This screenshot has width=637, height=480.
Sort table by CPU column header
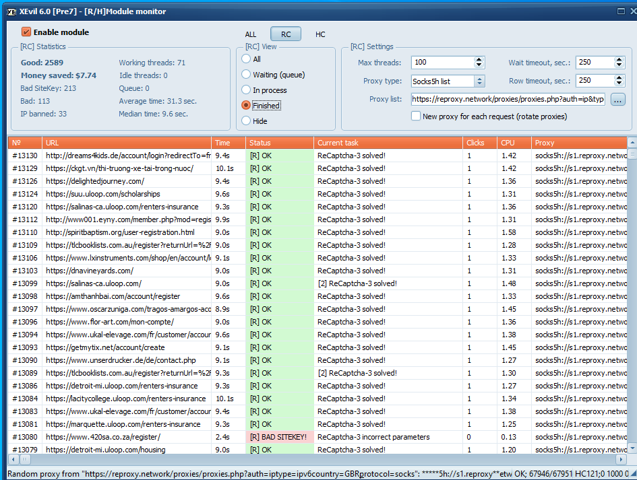coord(514,143)
